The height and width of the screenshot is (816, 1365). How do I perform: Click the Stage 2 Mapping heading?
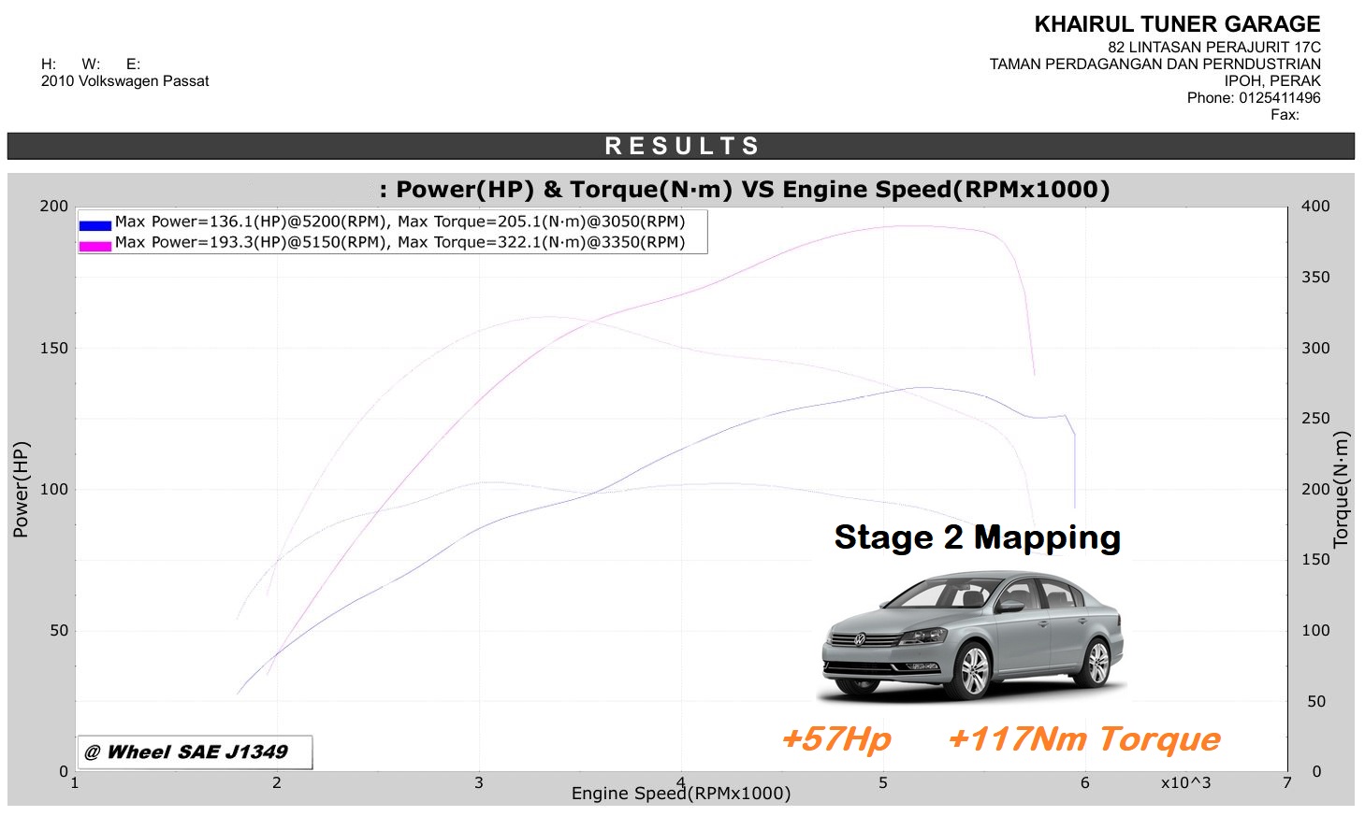click(977, 537)
